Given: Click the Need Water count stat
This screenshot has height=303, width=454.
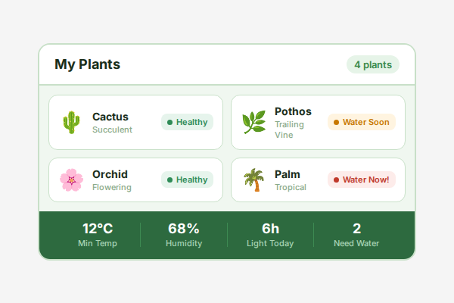Looking at the screenshot, I should click(356, 234).
